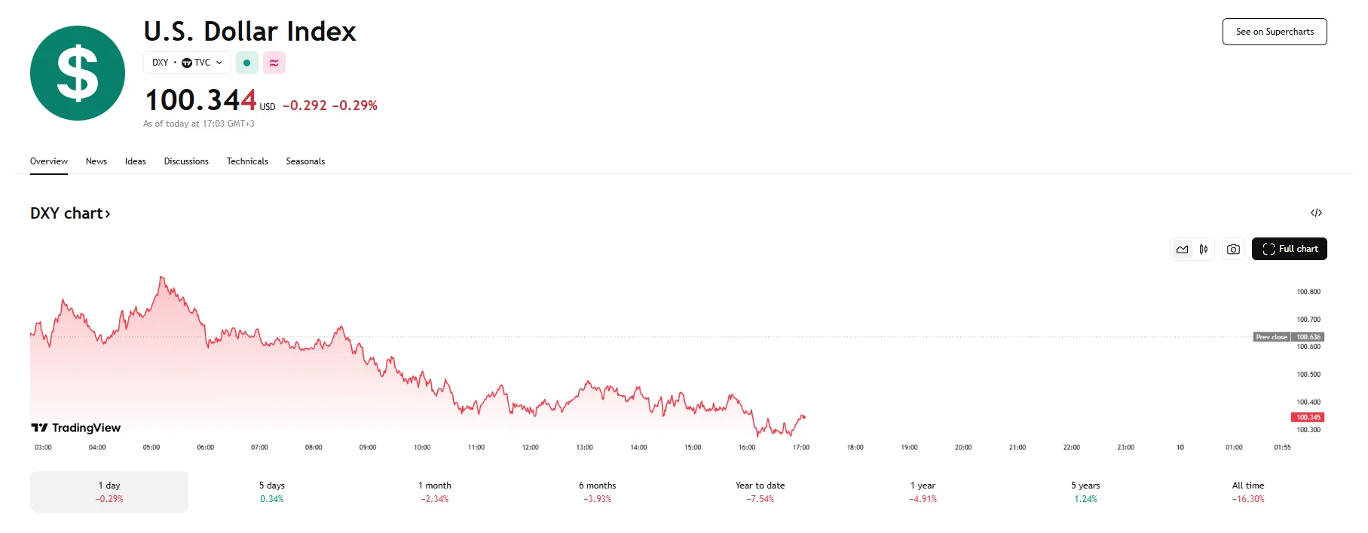Open the embed code icon
1368x533 pixels.
1316,213
